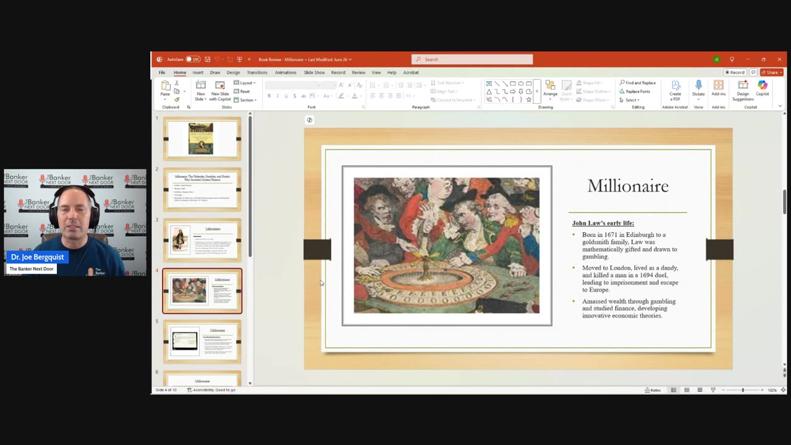Click the Save icon in title bar

(208, 59)
